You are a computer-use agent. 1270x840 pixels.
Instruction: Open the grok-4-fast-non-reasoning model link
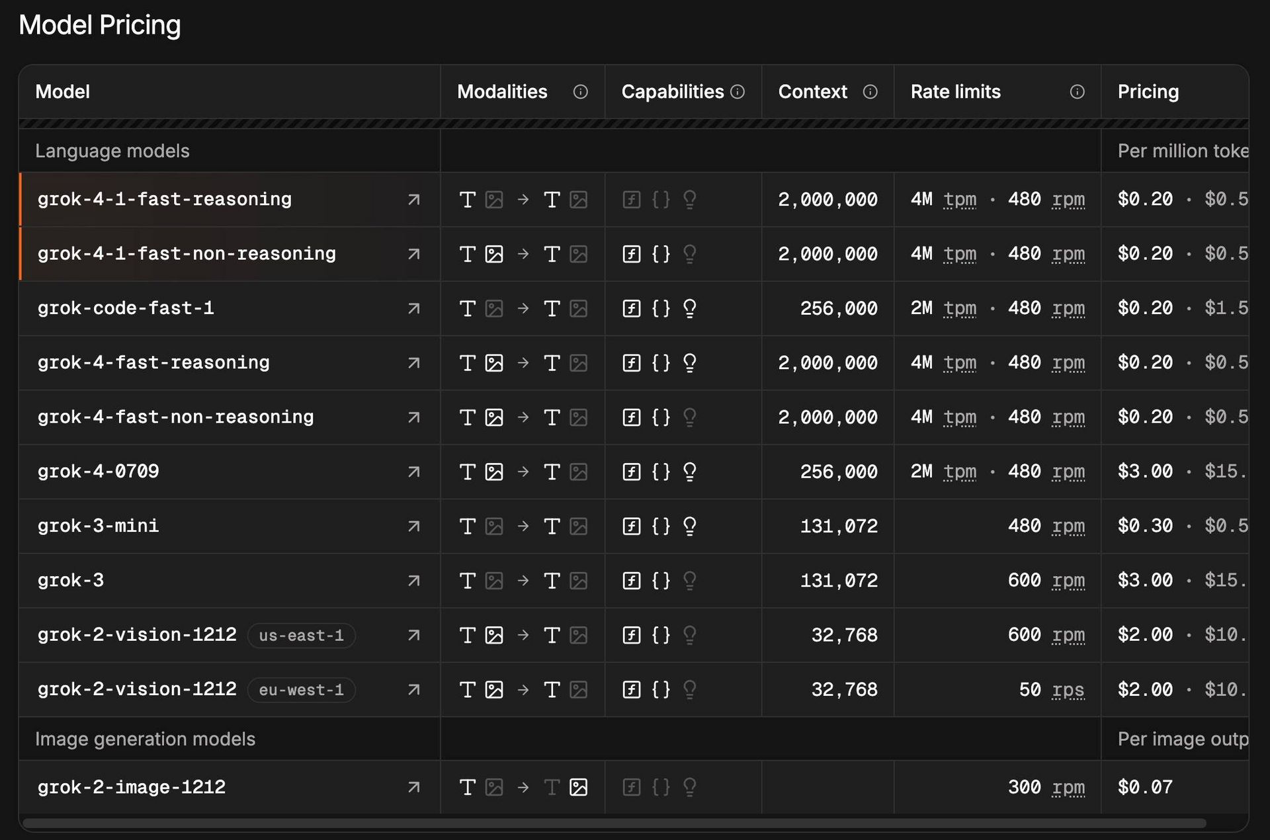[x=175, y=417]
